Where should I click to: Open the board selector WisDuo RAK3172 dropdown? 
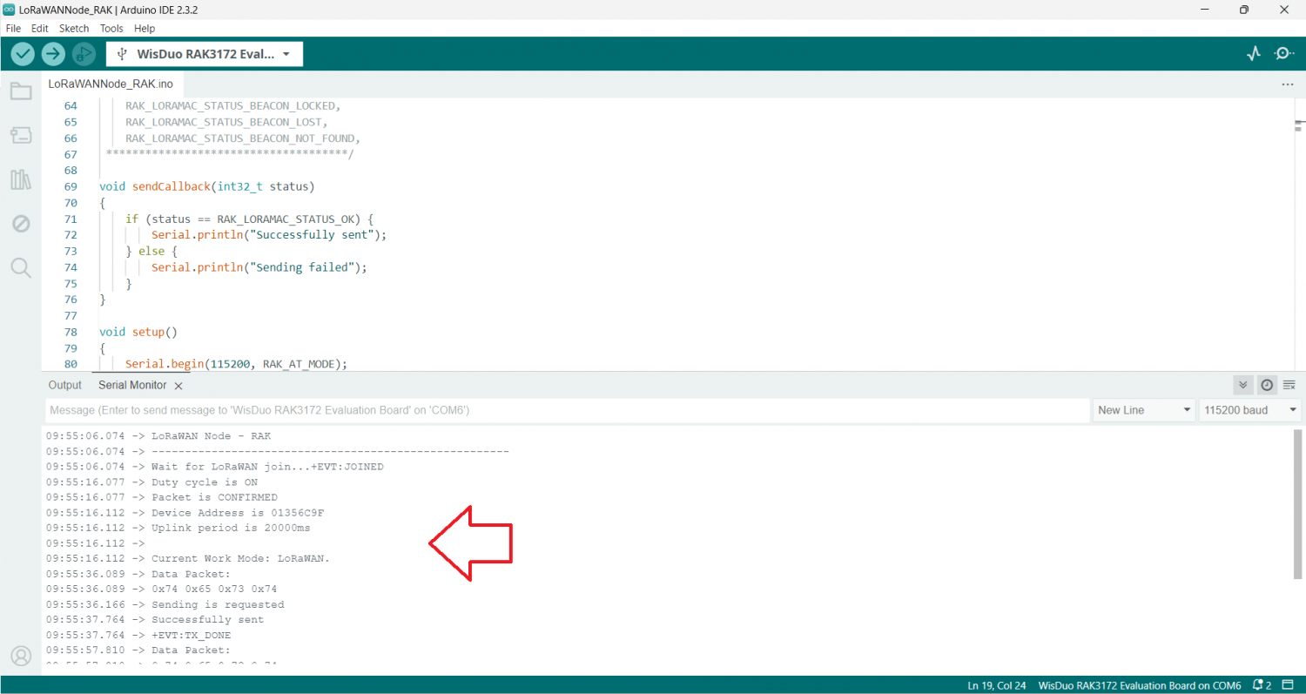205,54
